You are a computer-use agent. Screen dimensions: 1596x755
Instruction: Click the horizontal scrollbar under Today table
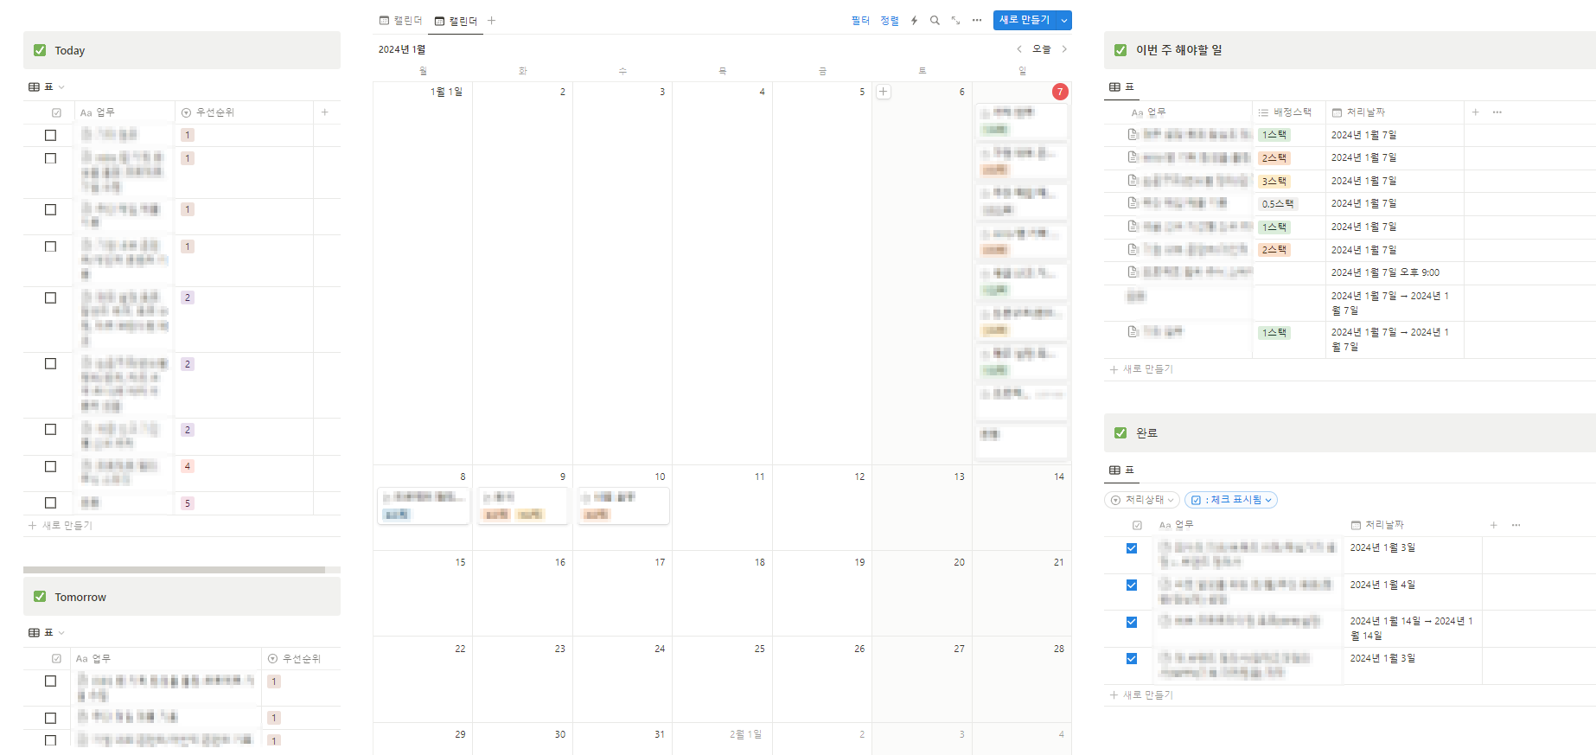174,570
